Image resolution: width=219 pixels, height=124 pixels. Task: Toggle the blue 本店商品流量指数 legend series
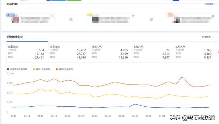coord(17,69)
